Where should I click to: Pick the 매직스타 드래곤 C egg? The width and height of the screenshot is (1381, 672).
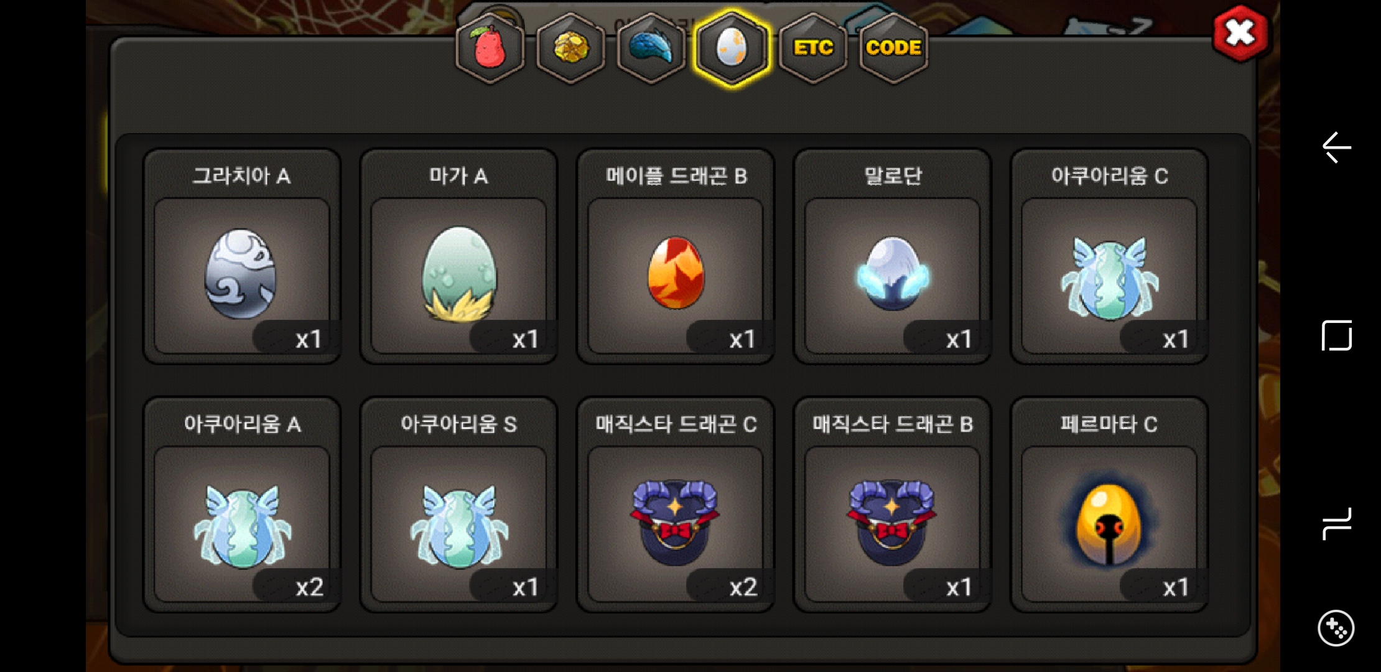[676, 505]
